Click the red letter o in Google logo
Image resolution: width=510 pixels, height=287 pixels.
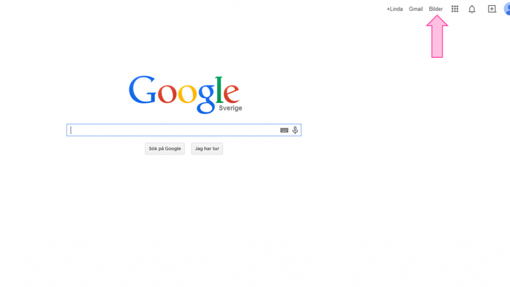pyautogui.click(x=167, y=93)
